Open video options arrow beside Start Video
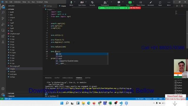 pyautogui.click(x=86, y=2)
